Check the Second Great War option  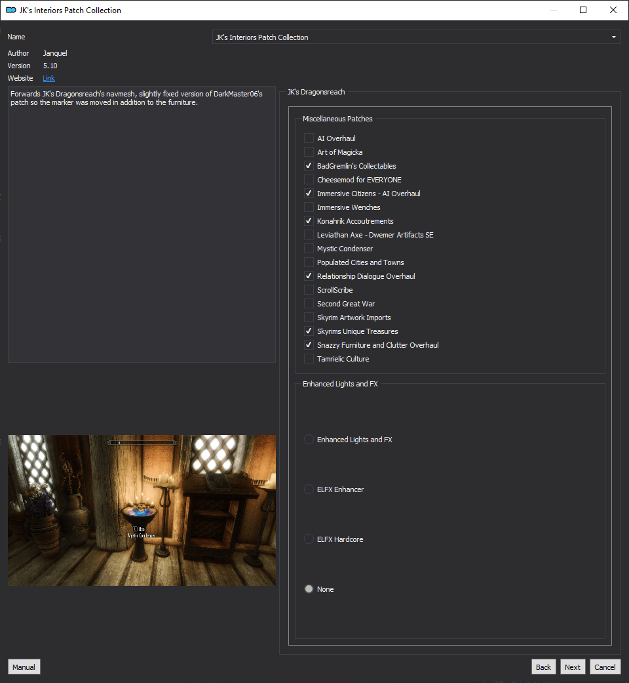tap(309, 304)
